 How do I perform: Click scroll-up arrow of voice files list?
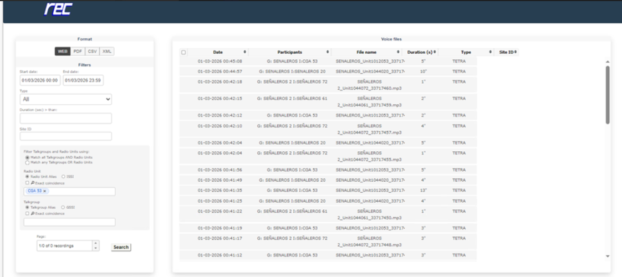pyautogui.click(x=608, y=61)
